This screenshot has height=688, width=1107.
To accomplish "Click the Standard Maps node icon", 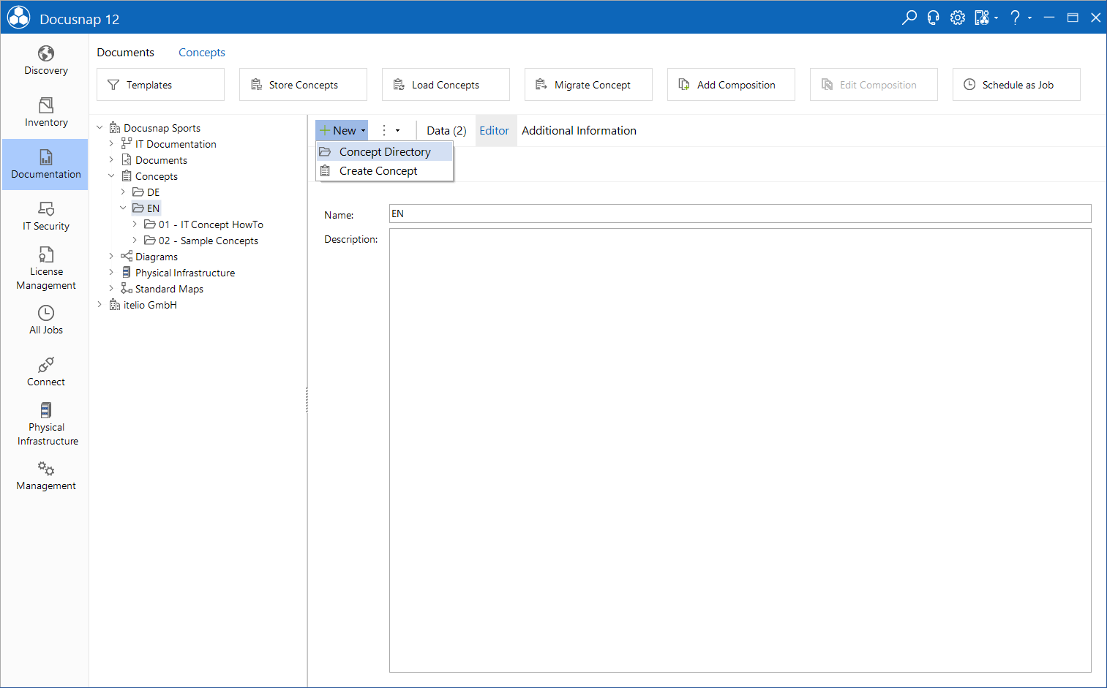I will 127,289.
